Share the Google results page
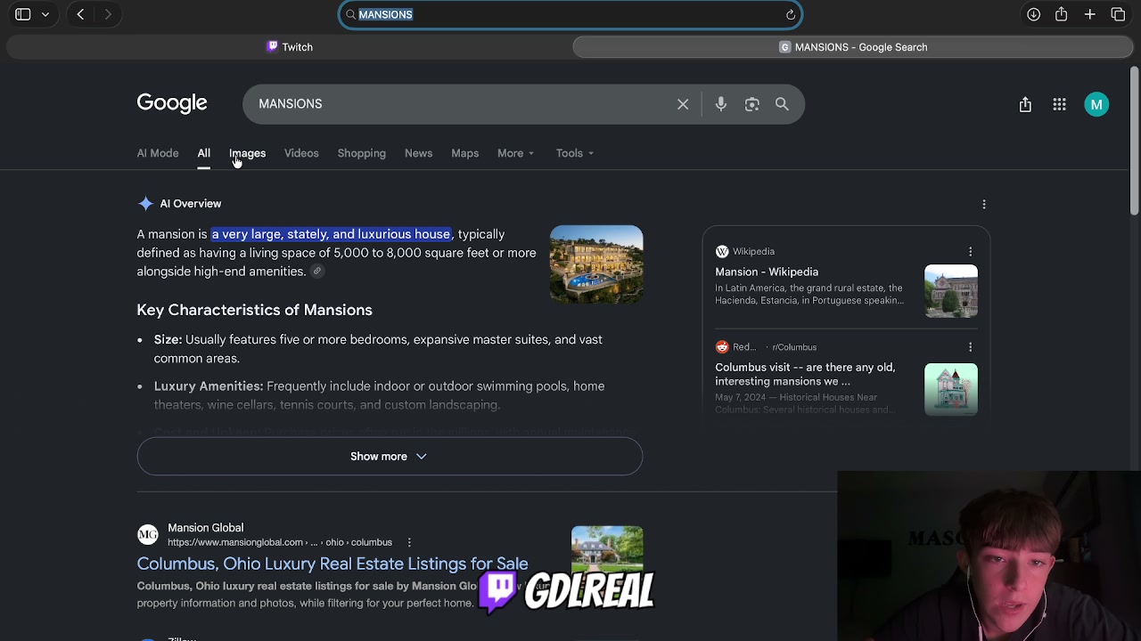 point(1025,104)
